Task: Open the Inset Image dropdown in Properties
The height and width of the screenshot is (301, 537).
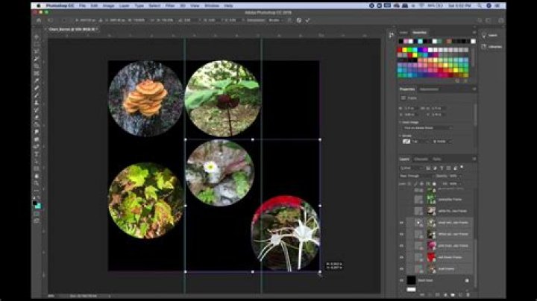Action: click(427, 128)
